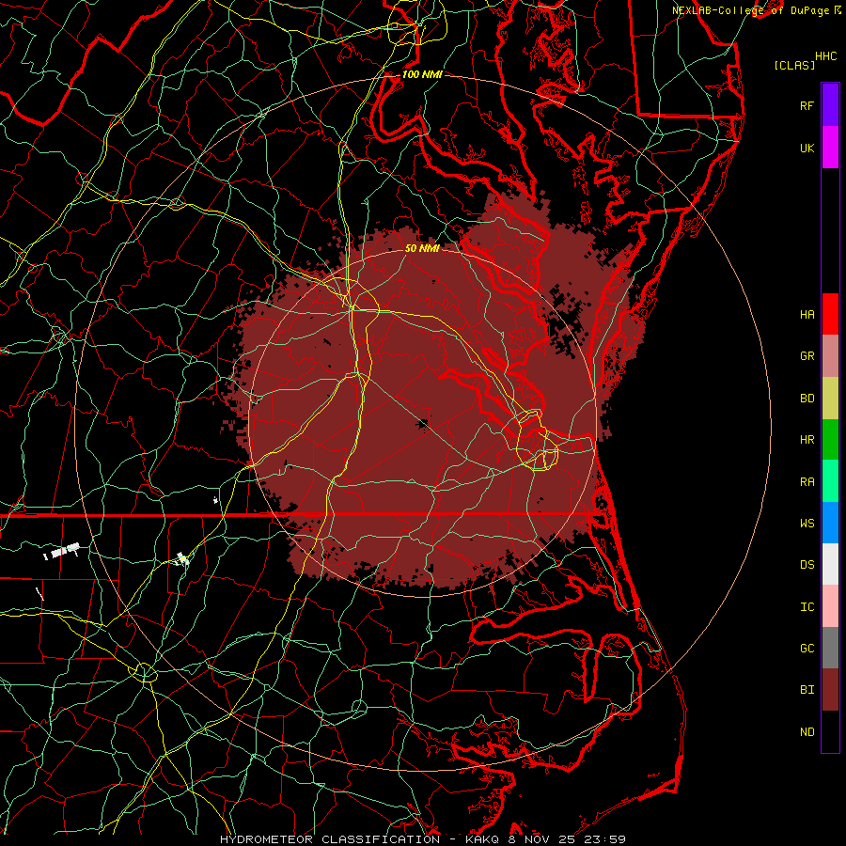This screenshot has width=846, height=846.
Task: Click the HA red legend swatch
Action: coord(830,314)
